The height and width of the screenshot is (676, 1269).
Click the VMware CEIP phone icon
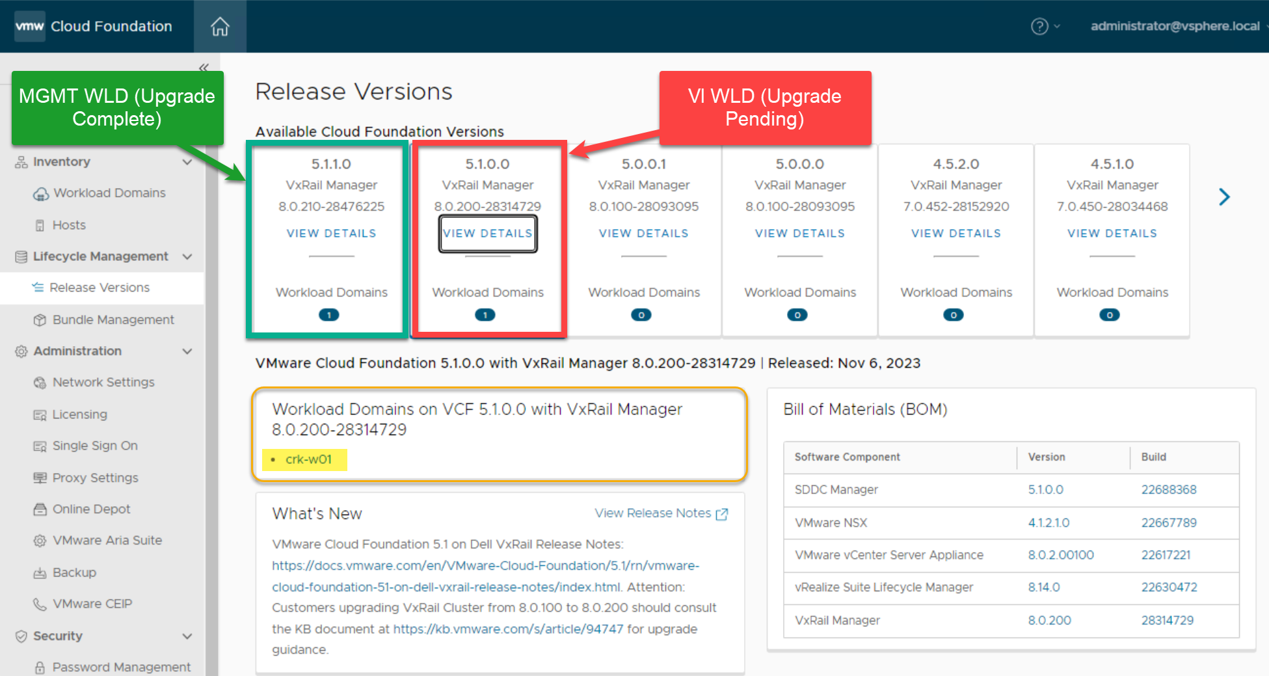pyautogui.click(x=40, y=604)
